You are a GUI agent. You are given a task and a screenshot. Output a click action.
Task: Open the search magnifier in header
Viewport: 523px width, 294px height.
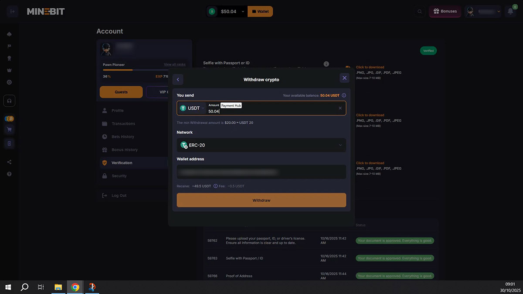pyautogui.click(x=420, y=12)
